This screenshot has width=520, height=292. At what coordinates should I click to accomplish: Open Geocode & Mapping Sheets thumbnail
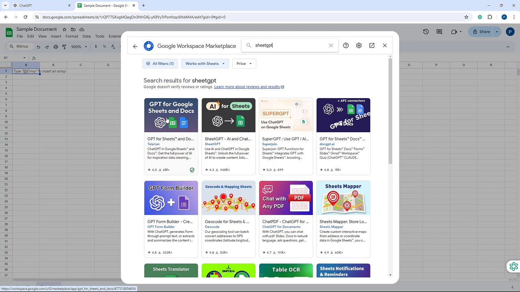coord(228,198)
